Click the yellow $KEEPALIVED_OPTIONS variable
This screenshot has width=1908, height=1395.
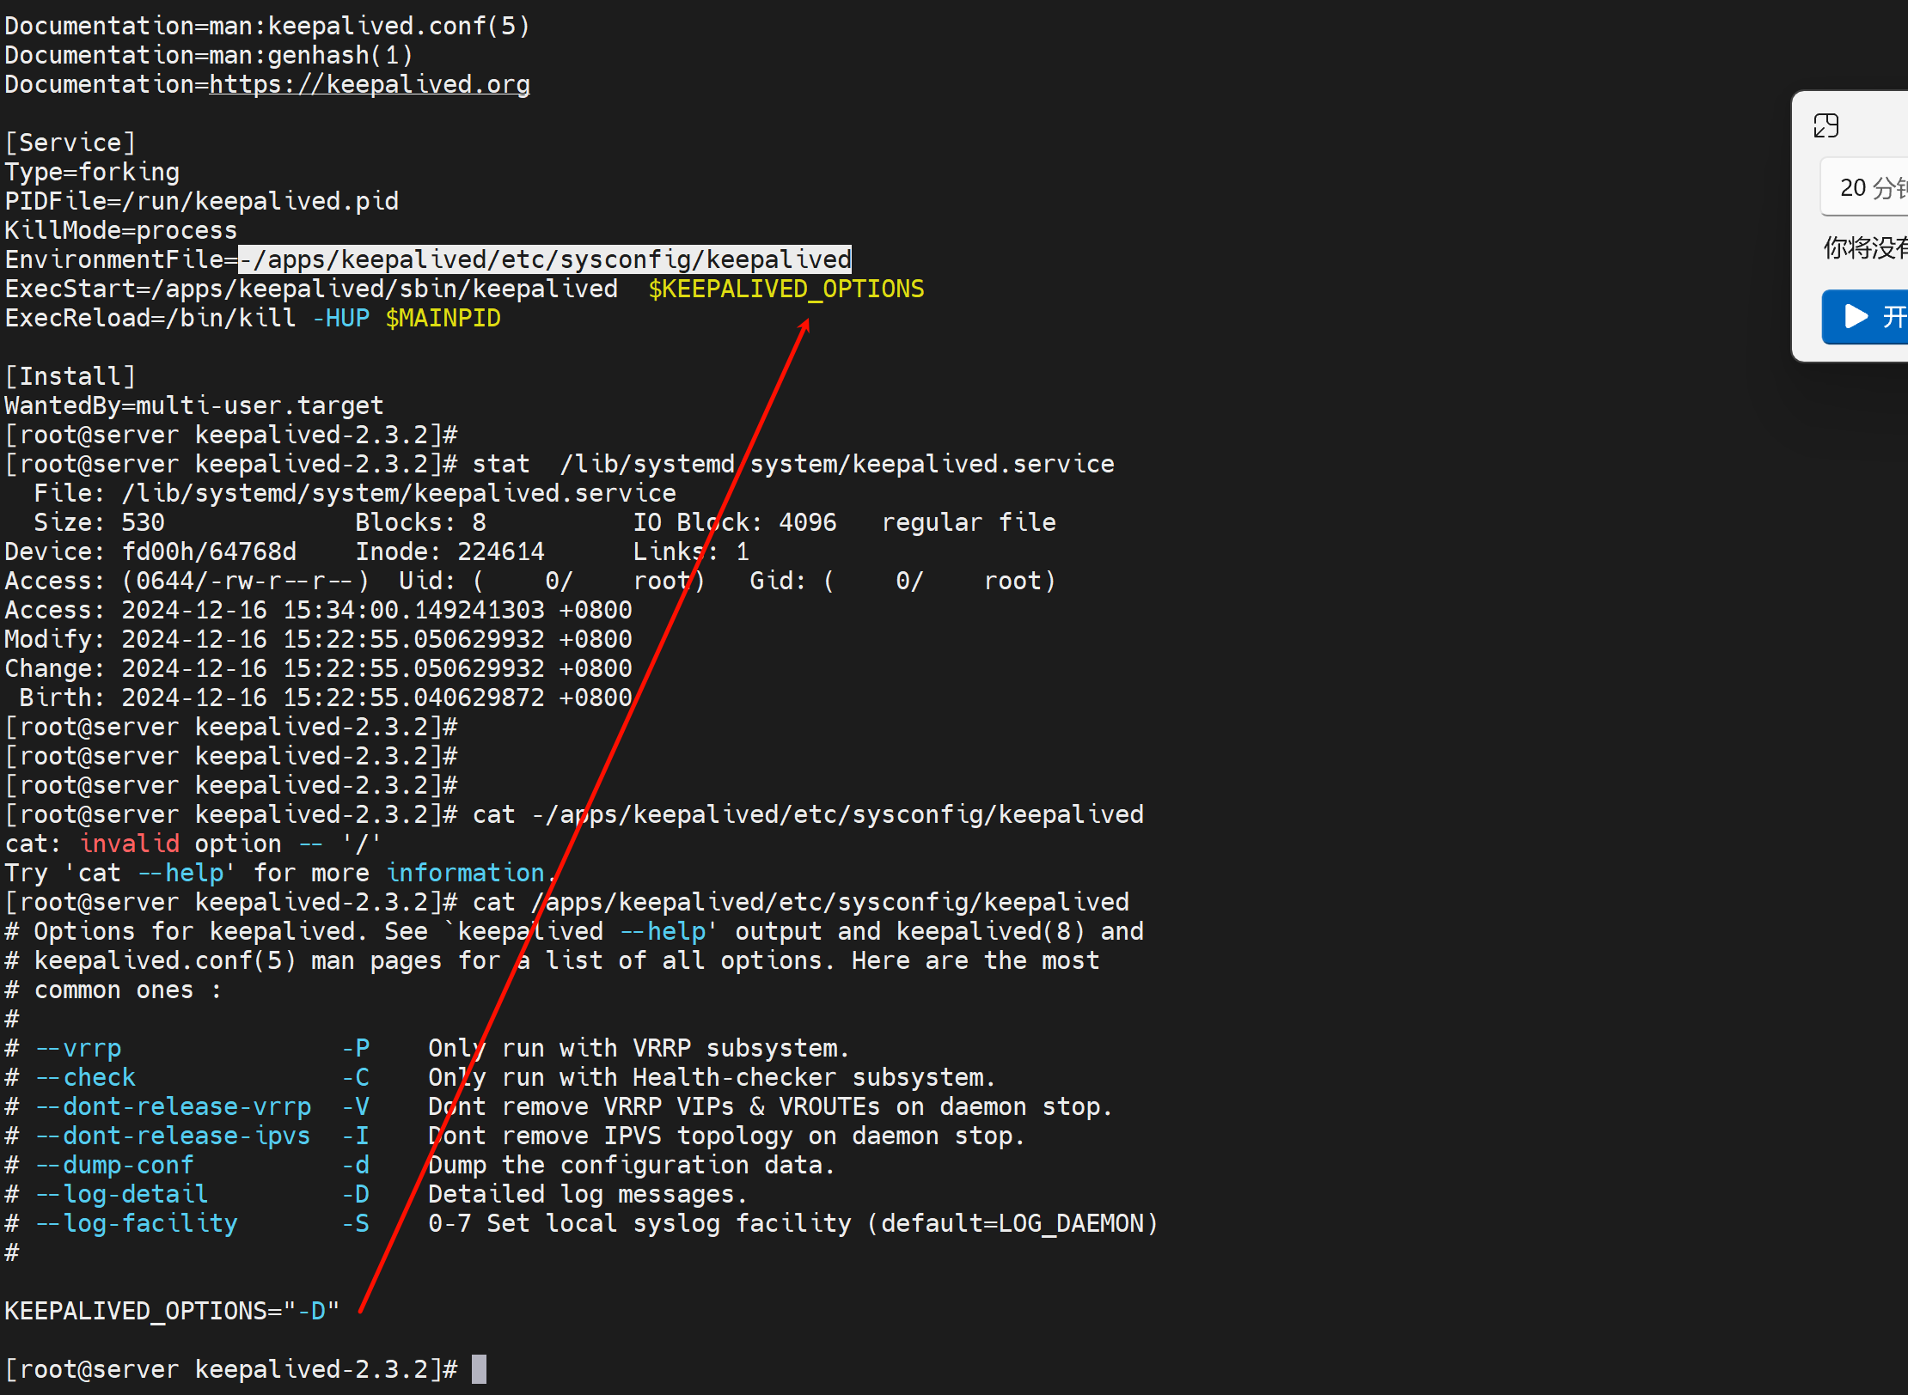(786, 289)
